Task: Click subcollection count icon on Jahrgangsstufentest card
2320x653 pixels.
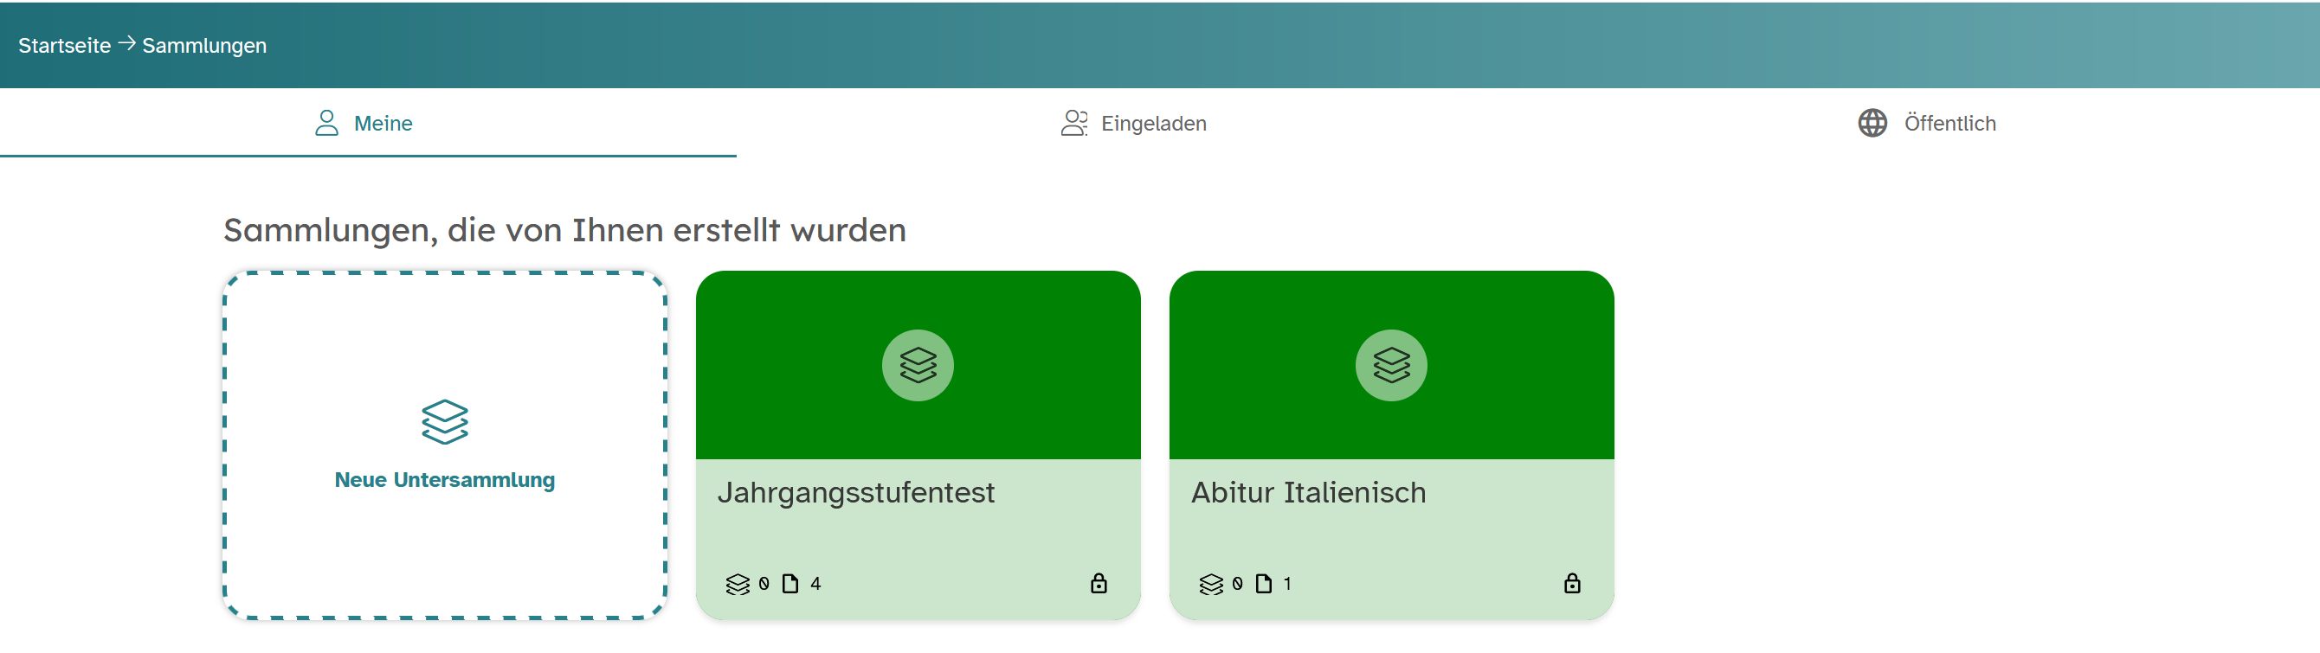Action: 738,585
